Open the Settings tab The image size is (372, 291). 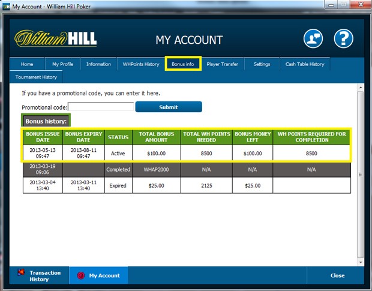(x=262, y=64)
